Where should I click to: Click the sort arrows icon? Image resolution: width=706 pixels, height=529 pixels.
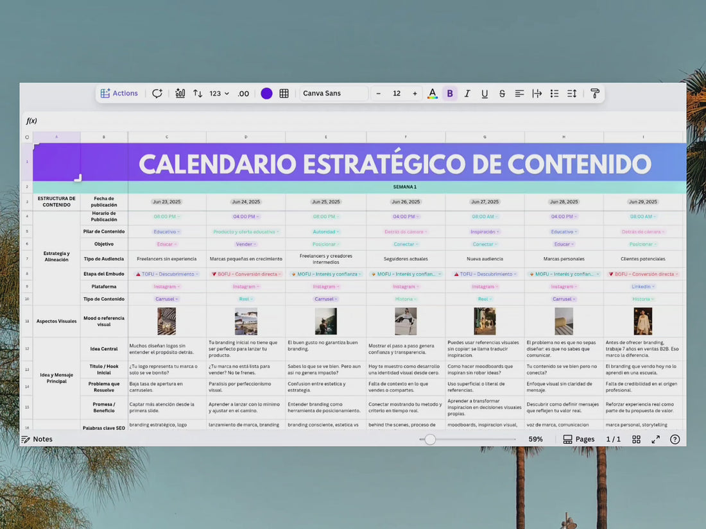198,93
